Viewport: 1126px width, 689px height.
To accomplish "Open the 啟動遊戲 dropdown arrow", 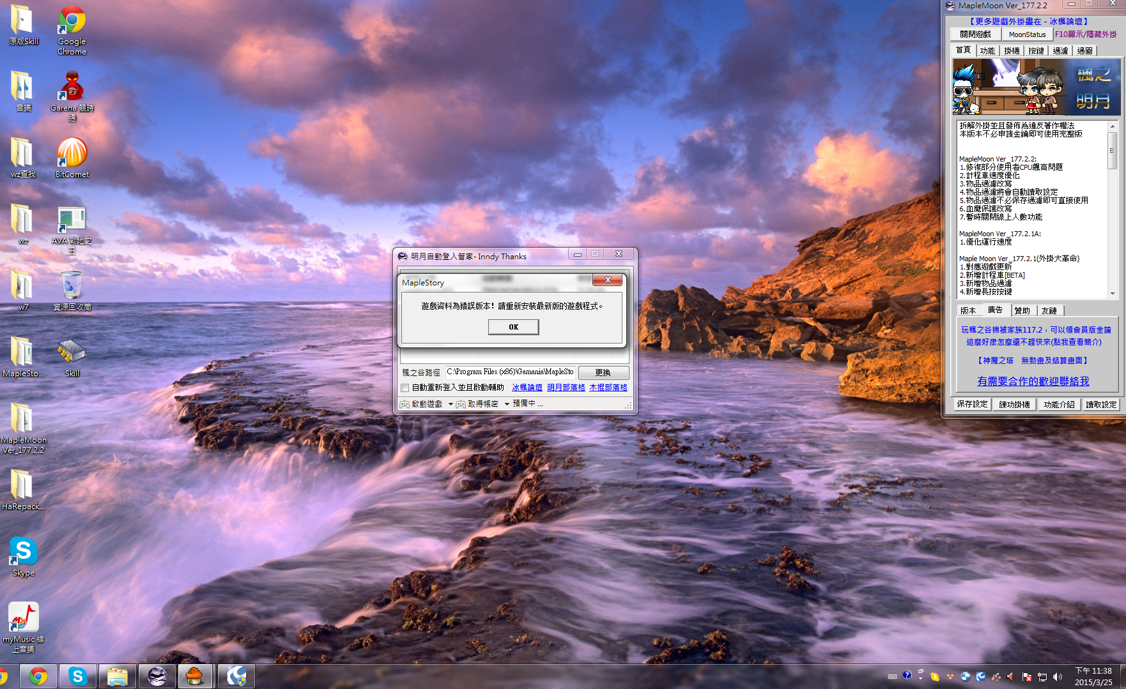I will pyautogui.click(x=451, y=404).
